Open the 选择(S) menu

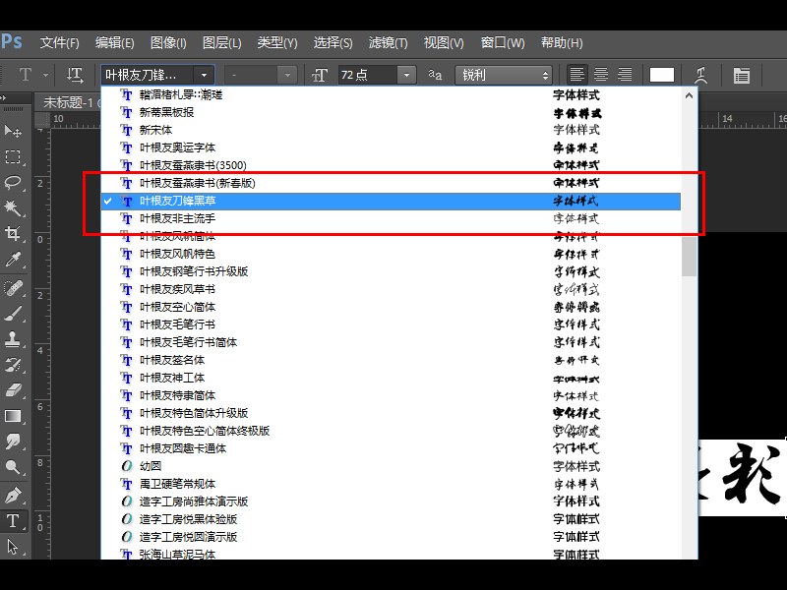333,43
